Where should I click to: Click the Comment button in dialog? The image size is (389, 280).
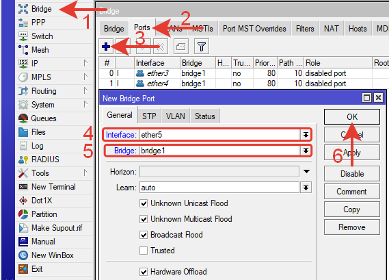click(x=352, y=192)
